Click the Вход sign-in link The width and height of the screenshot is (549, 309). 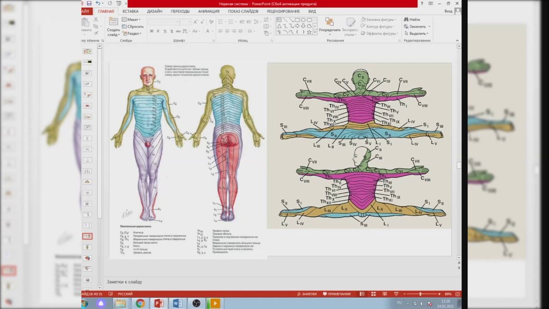pyautogui.click(x=449, y=11)
